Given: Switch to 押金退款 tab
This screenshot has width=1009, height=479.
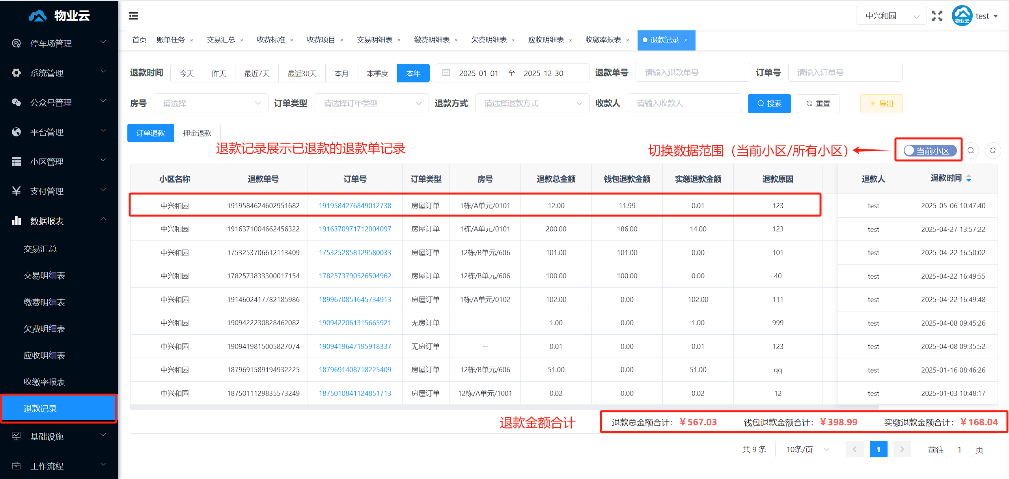Looking at the screenshot, I should click(x=197, y=133).
